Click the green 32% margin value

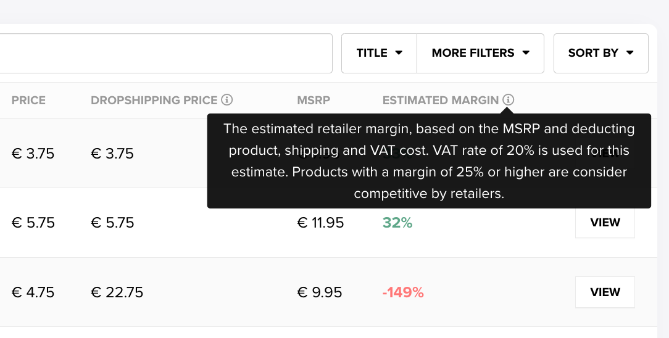point(397,223)
